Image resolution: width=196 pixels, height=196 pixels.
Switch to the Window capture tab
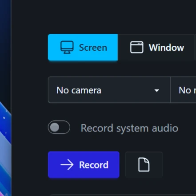pos(156,47)
